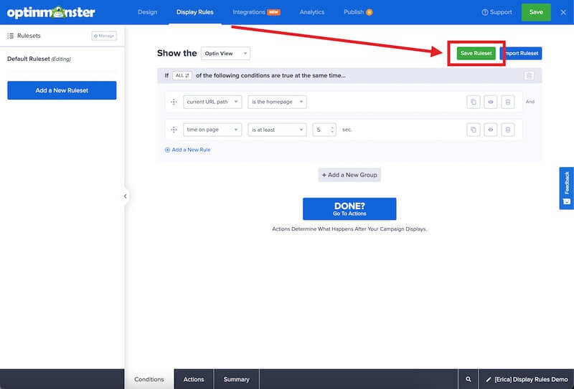Delete the condition group trash icon
The width and height of the screenshot is (574, 389).
529,76
